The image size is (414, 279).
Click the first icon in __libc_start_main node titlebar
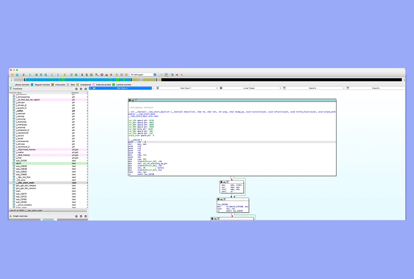point(130,100)
